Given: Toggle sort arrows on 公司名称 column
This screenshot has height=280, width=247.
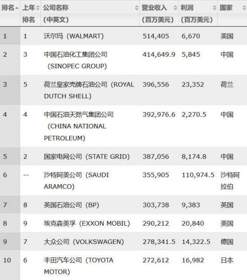Looking at the screenshot, I should tap(137, 8).
